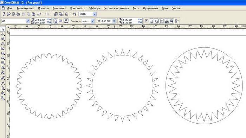Click the Import icon in toolbar
246x138 pixels.
click(56, 14)
